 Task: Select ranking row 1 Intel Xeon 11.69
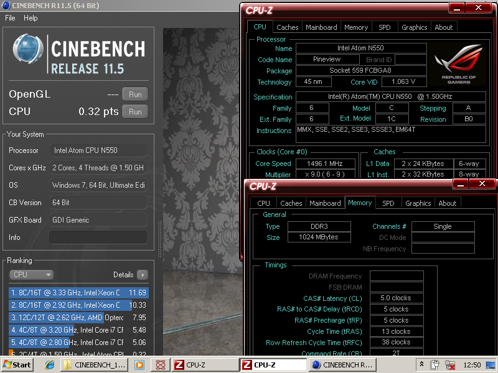pos(78,292)
